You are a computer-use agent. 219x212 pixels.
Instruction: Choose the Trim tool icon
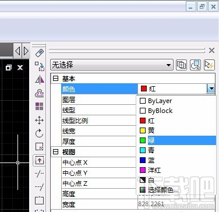[x=40, y=174]
